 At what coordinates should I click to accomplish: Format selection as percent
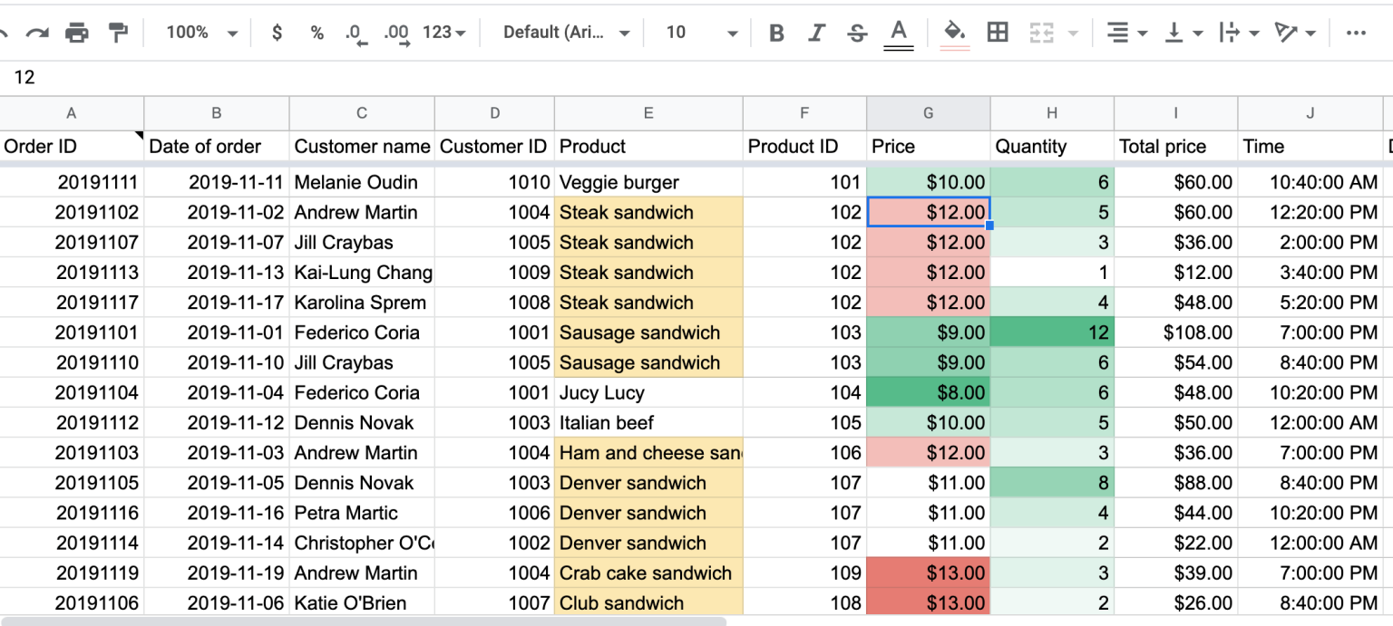click(x=316, y=32)
